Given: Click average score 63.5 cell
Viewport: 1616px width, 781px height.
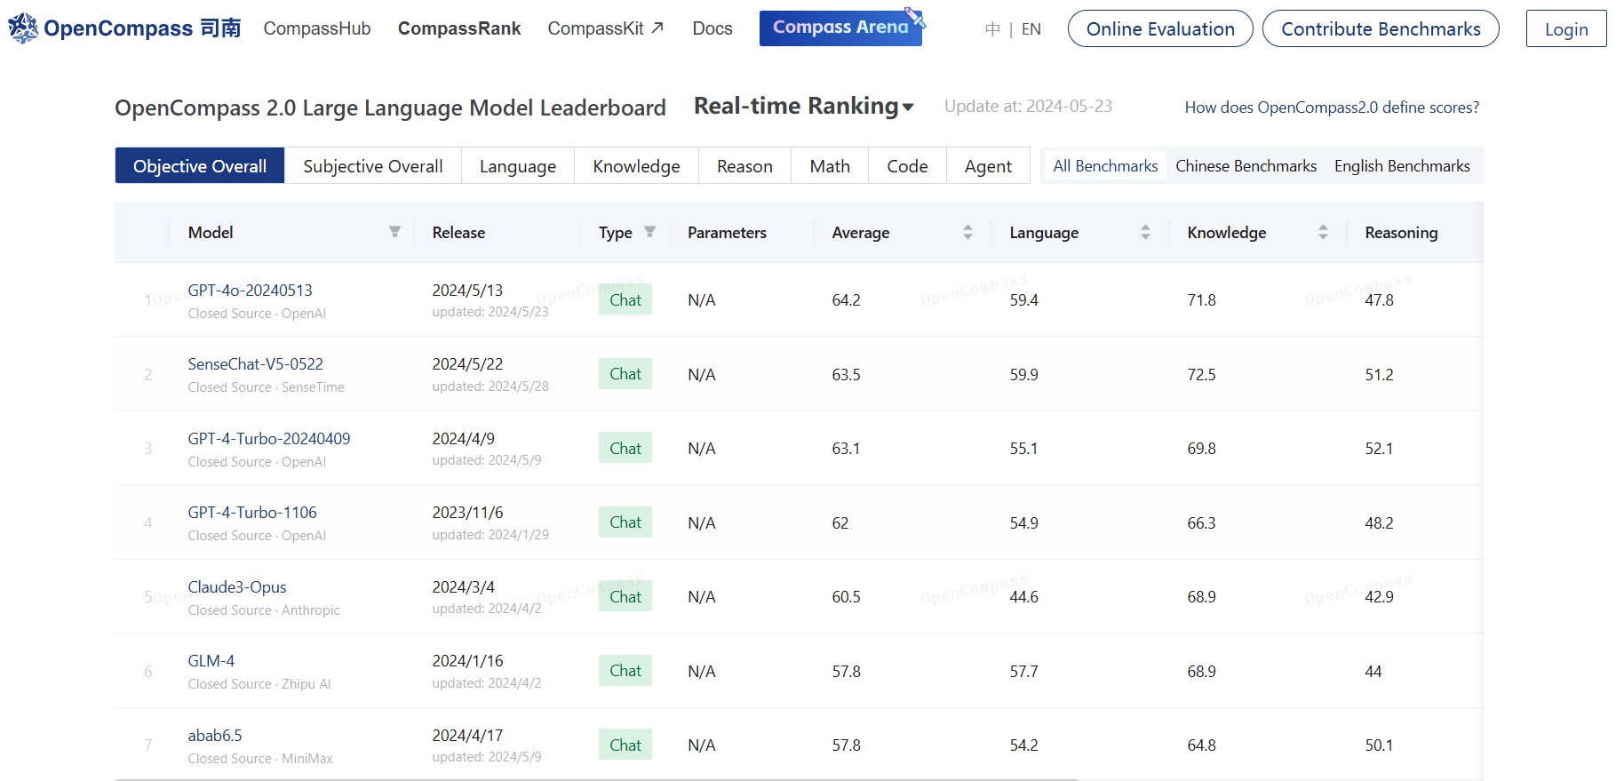Looking at the screenshot, I should 847,375.
